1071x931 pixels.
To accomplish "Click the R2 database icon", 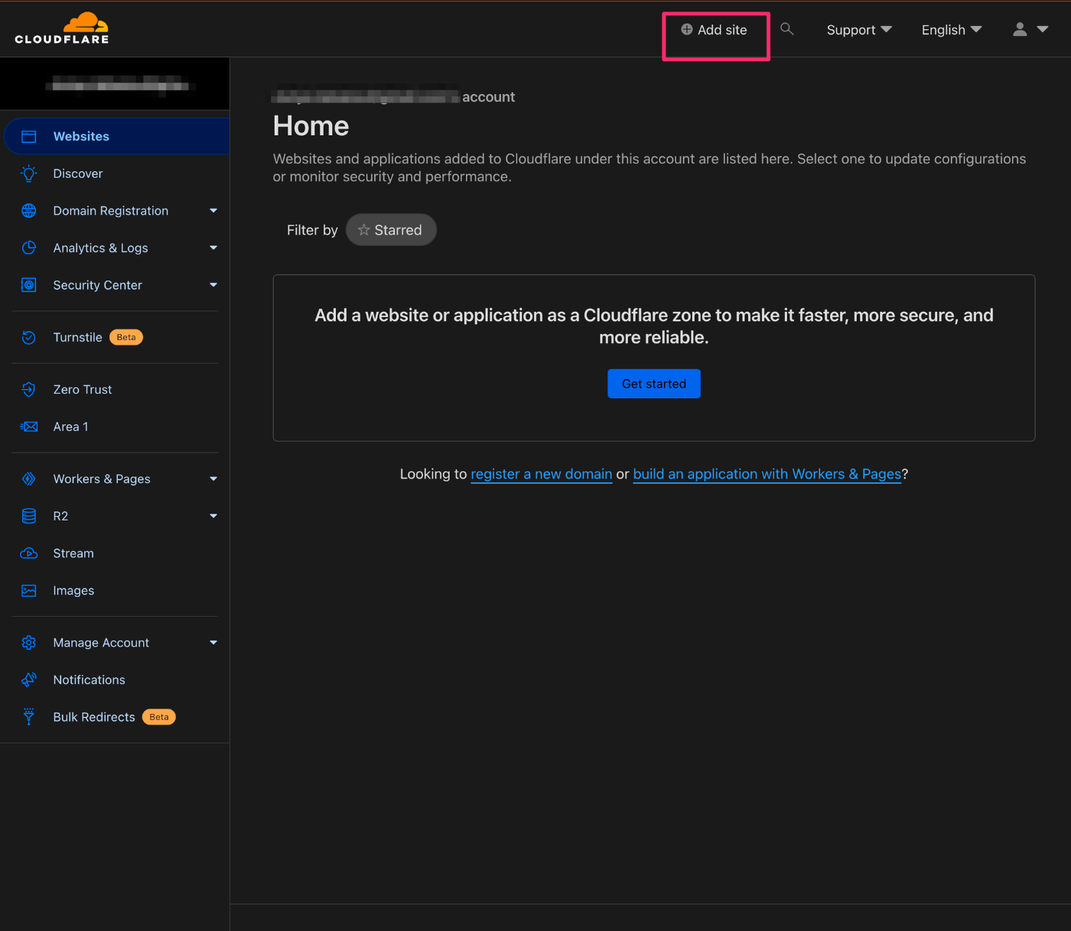I will 29,516.
